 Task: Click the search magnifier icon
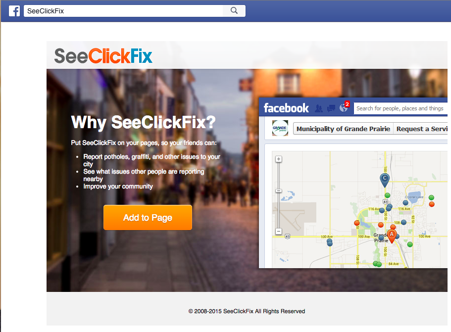[234, 10]
